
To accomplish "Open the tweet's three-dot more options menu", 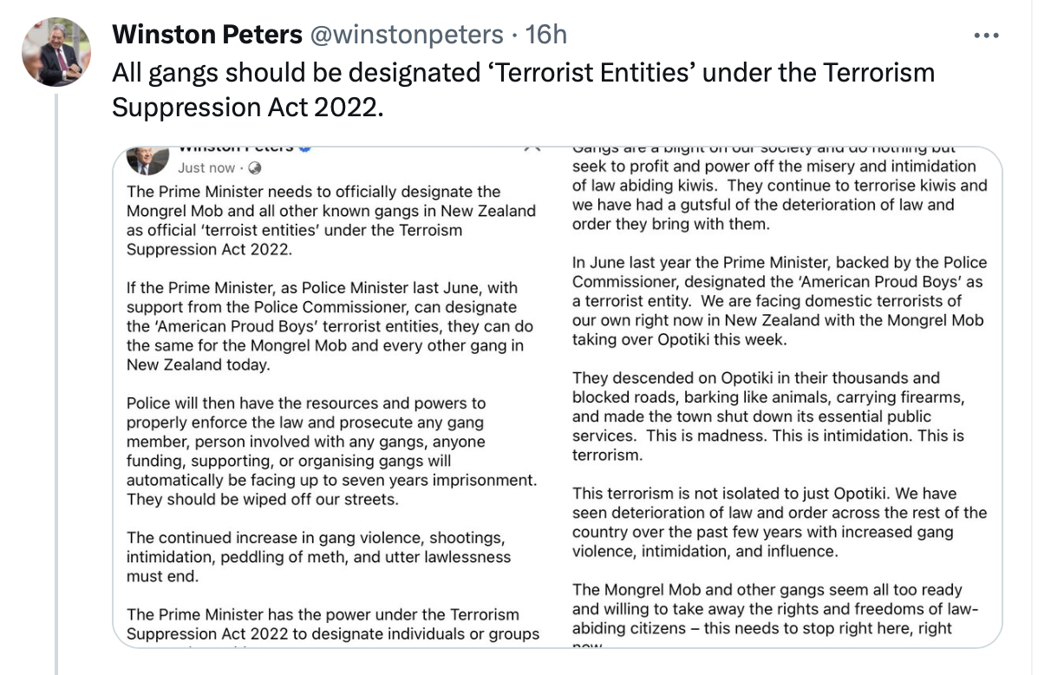I will (x=986, y=36).
